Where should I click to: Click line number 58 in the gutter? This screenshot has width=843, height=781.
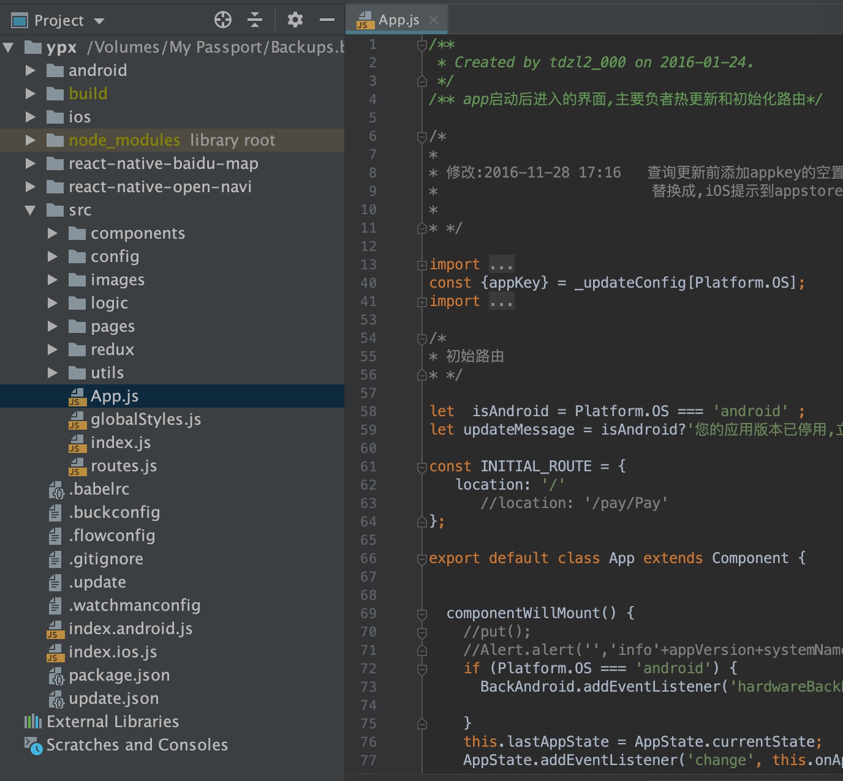[x=368, y=411]
